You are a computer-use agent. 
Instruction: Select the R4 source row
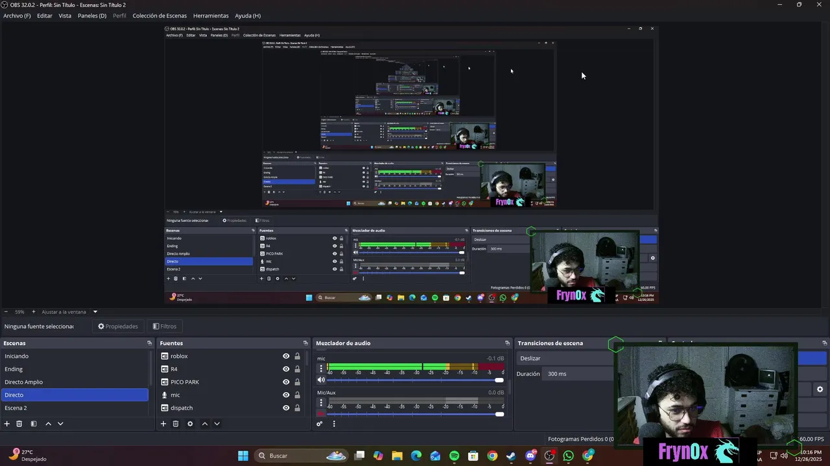pyautogui.click(x=231, y=369)
